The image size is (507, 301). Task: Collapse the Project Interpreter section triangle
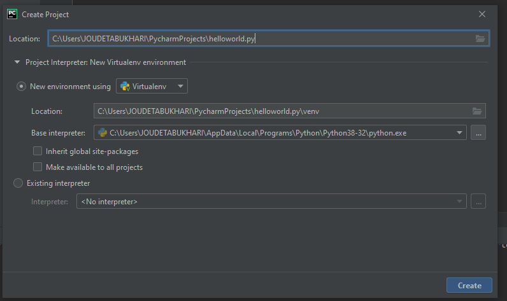[x=17, y=62]
